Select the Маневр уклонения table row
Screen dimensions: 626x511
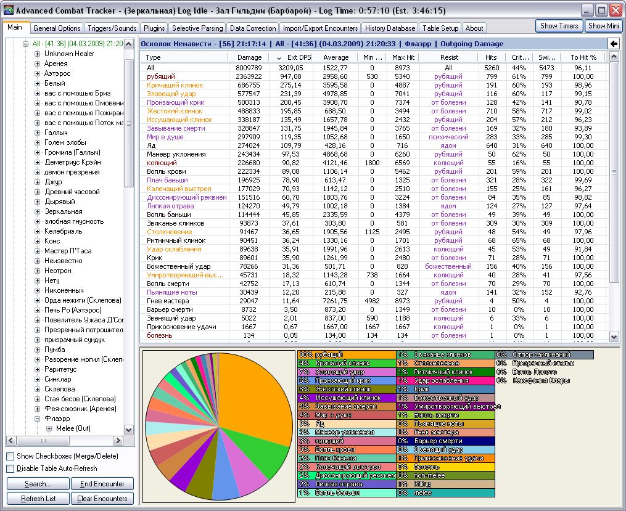[374, 154]
